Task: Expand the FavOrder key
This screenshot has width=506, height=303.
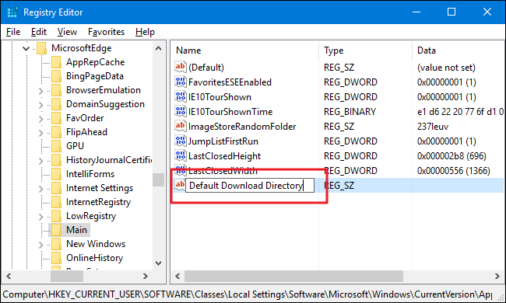Action: click(x=40, y=119)
